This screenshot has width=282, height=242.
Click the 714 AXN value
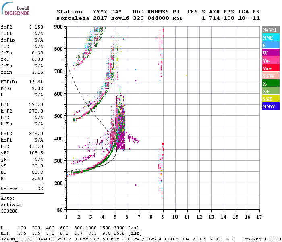(x=214, y=18)
